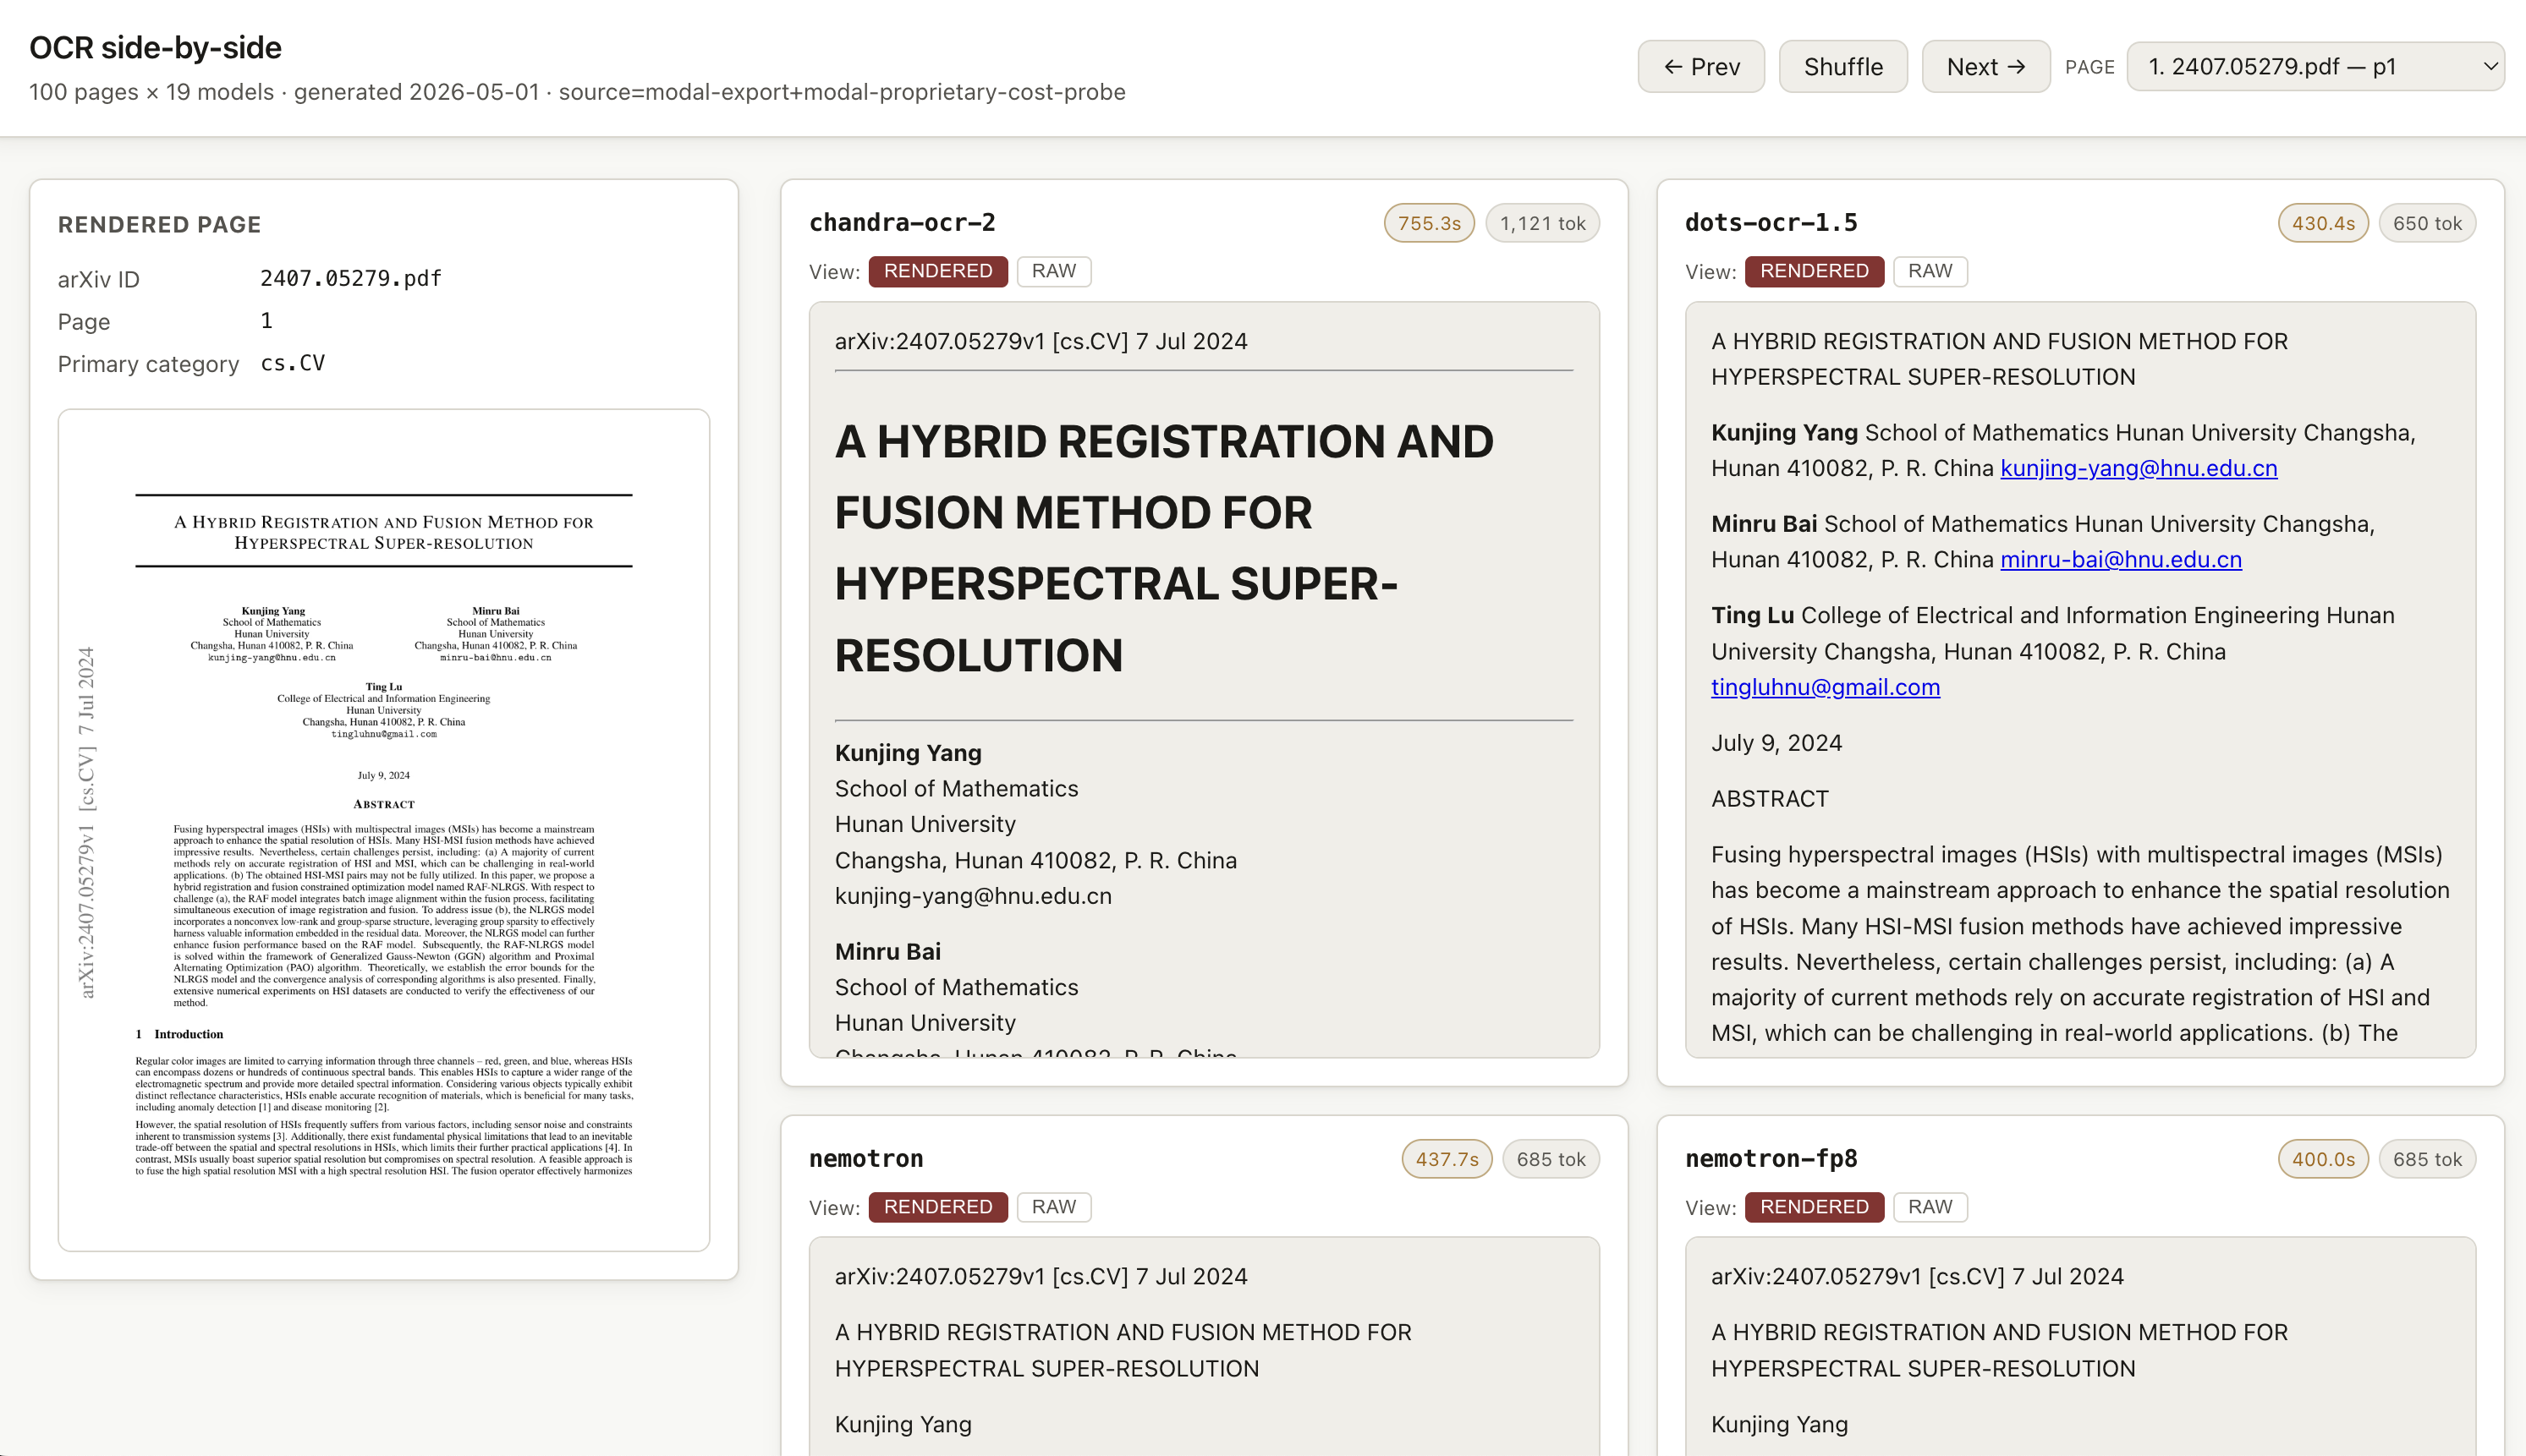Screen dimensions: 2526x1456
Task: Click the dots-ocr-1.5 model title
Action: (1771, 222)
